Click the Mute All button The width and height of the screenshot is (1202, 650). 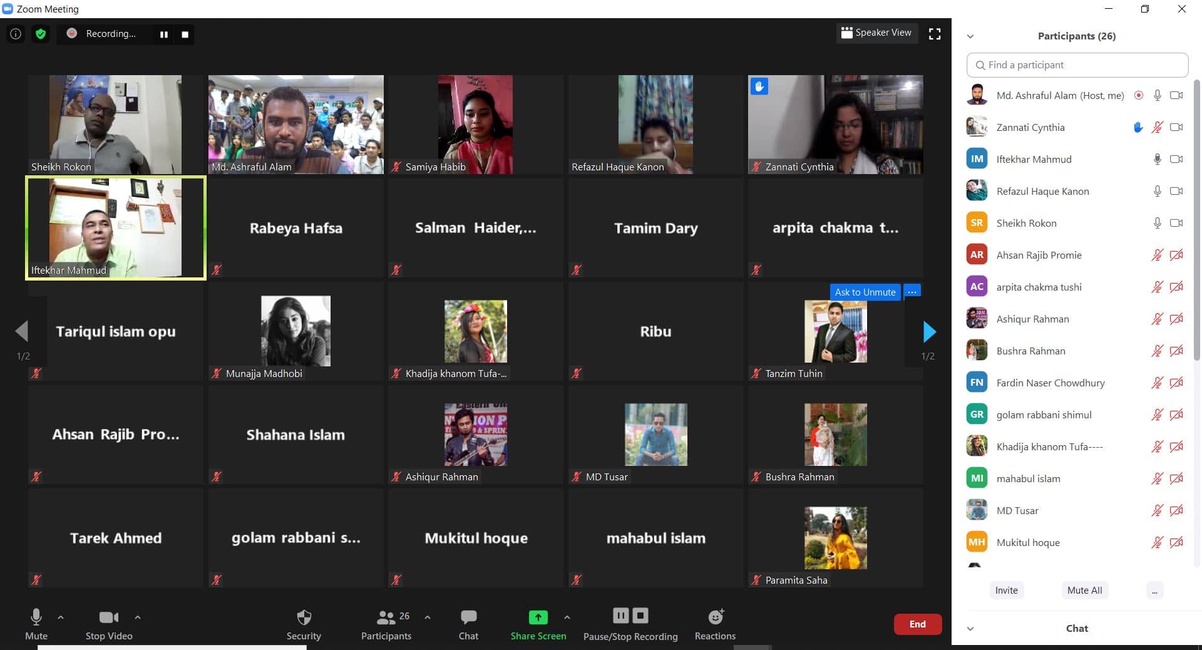click(1084, 590)
